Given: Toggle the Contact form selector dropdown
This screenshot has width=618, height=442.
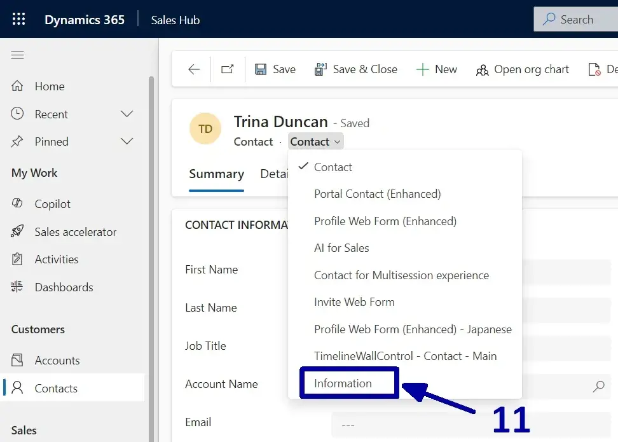Looking at the screenshot, I should pos(316,142).
